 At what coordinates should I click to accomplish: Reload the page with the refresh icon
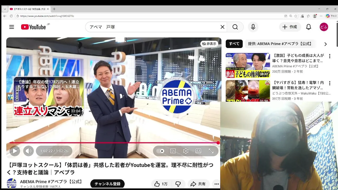pos(11,16)
